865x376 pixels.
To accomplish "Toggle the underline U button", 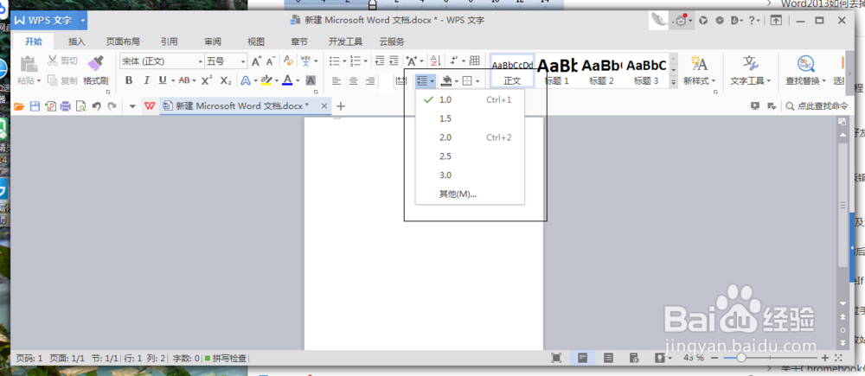I will click(163, 80).
